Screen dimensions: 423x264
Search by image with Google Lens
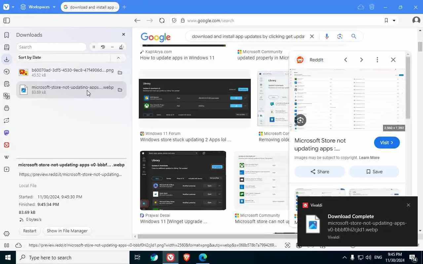tap(340, 36)
